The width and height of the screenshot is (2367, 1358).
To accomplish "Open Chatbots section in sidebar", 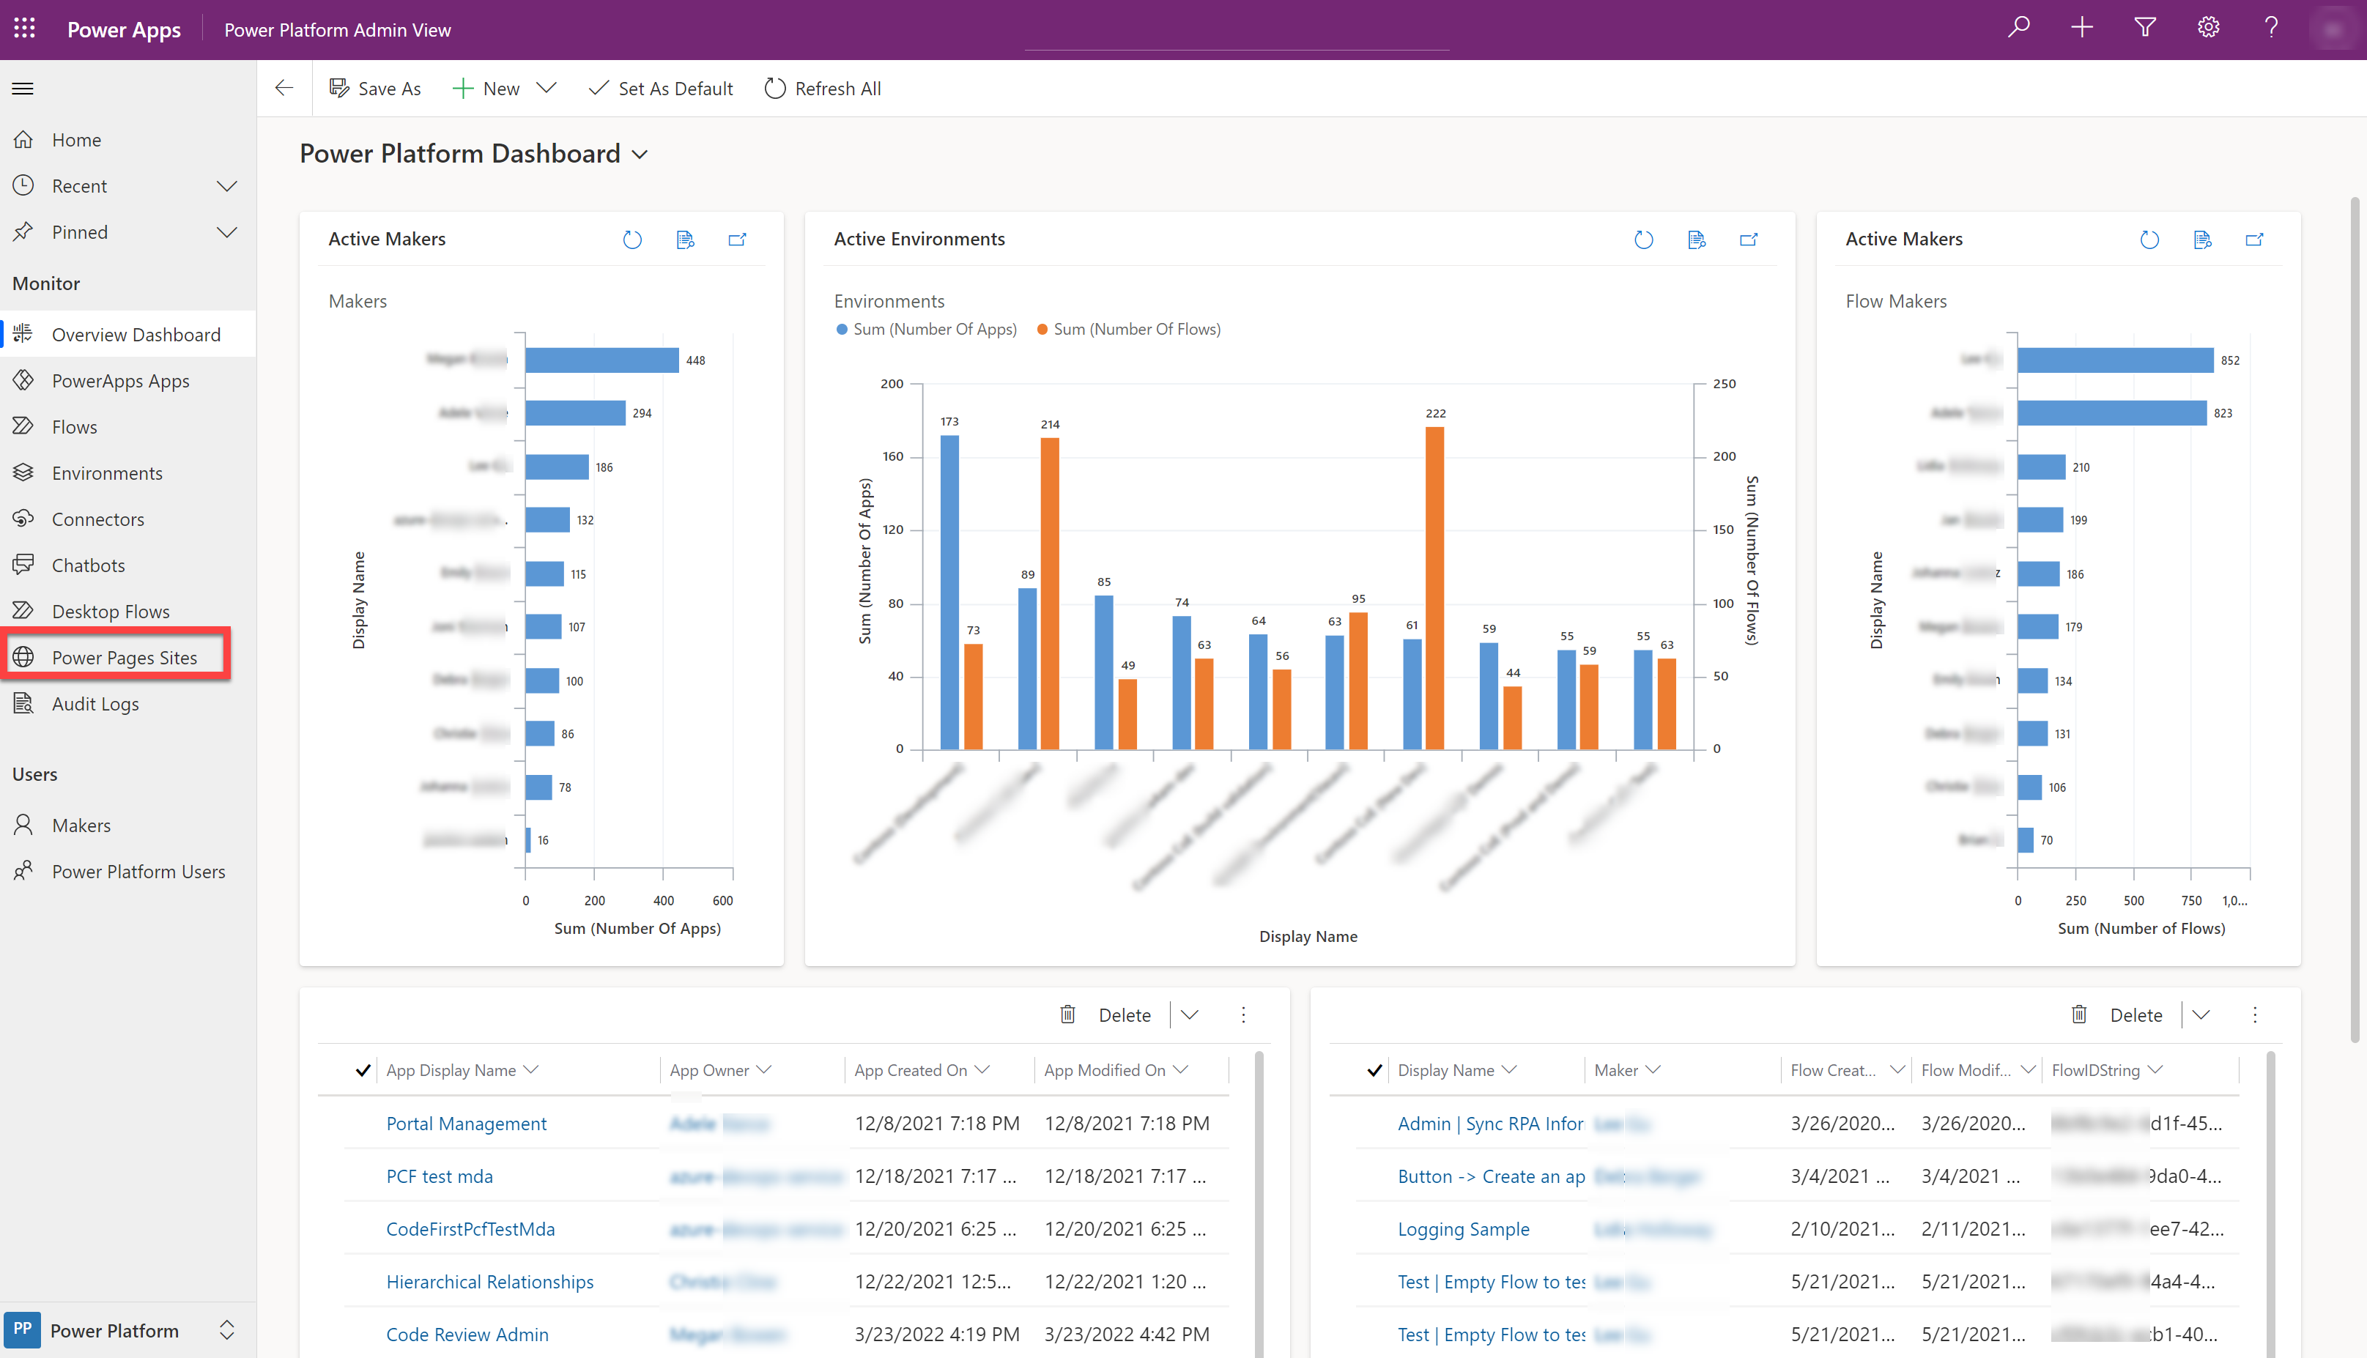I will point(86,564).
